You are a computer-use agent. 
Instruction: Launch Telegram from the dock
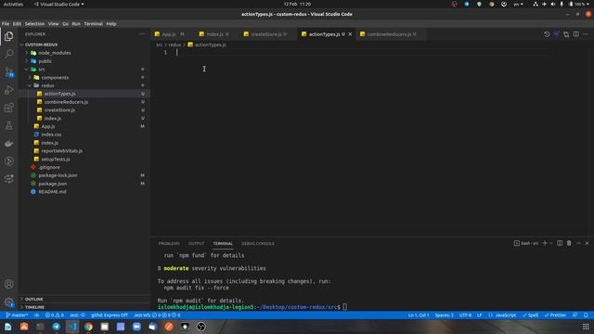coord(56,327)
